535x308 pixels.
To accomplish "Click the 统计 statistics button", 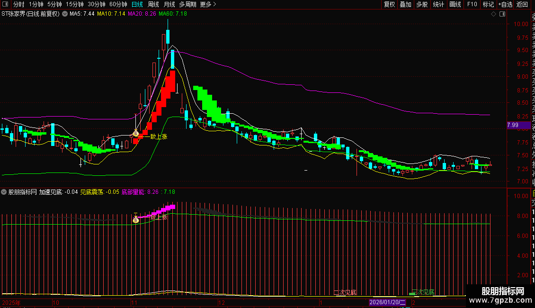I will pos(438,4).
